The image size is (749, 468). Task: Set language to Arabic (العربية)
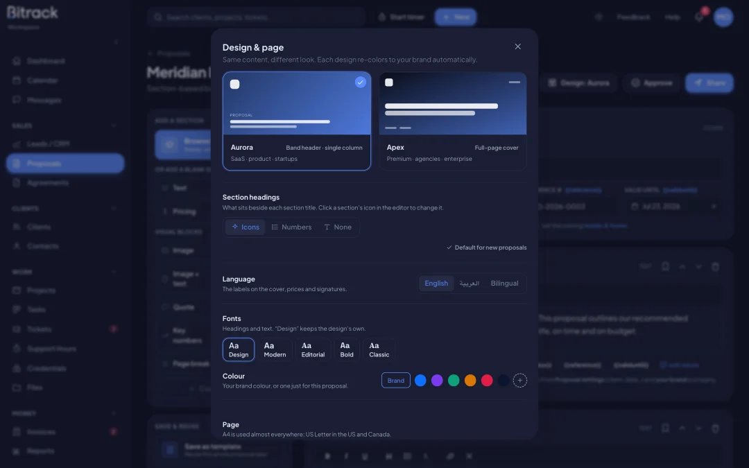coord(469,283)
